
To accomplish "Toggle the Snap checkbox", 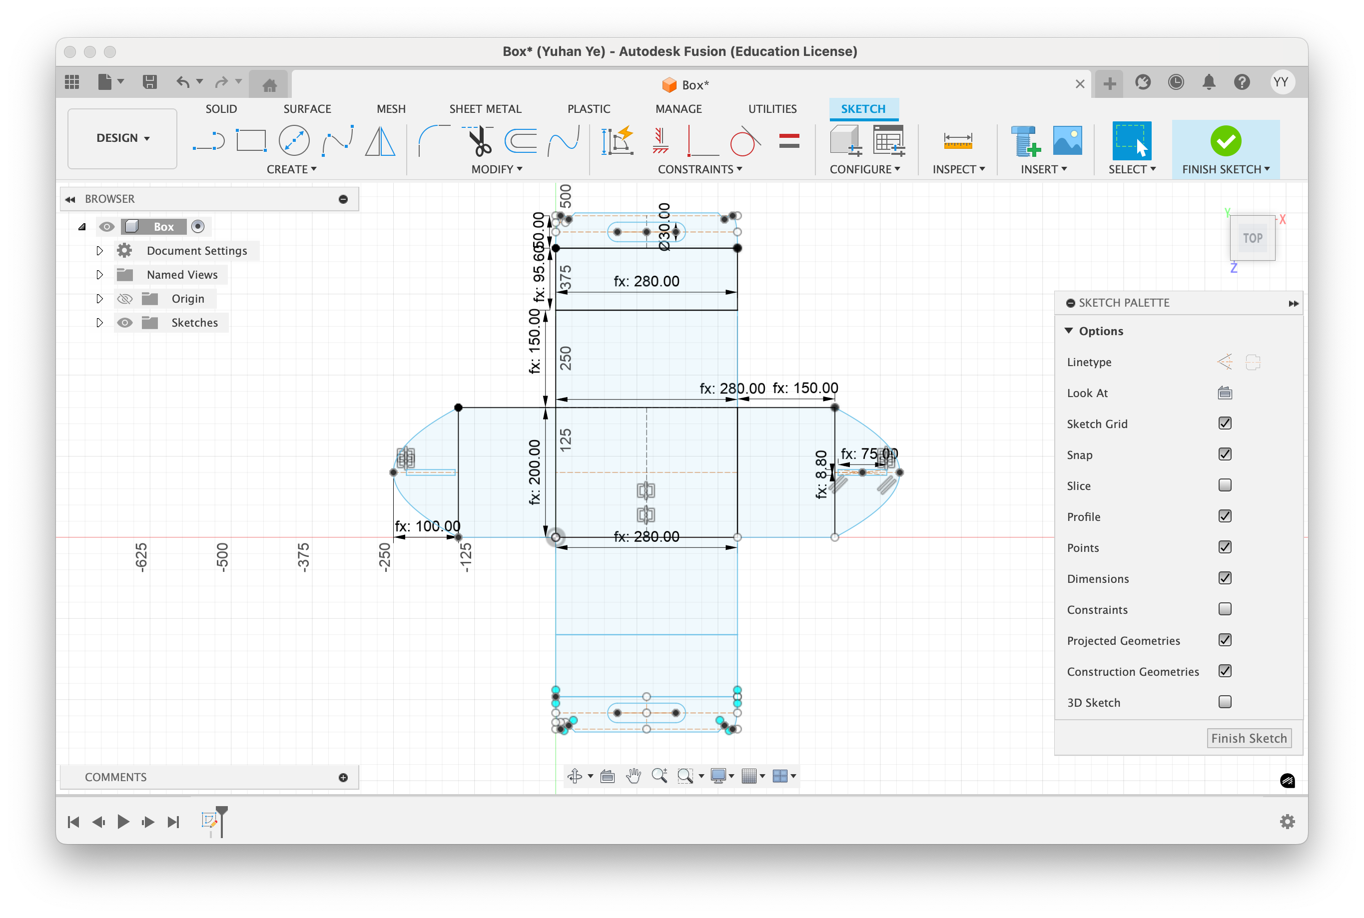I will [x=1224, y=455].
